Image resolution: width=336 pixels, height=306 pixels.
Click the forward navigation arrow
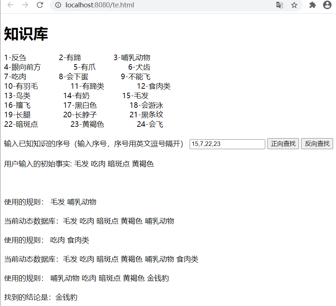pos(25,5)
